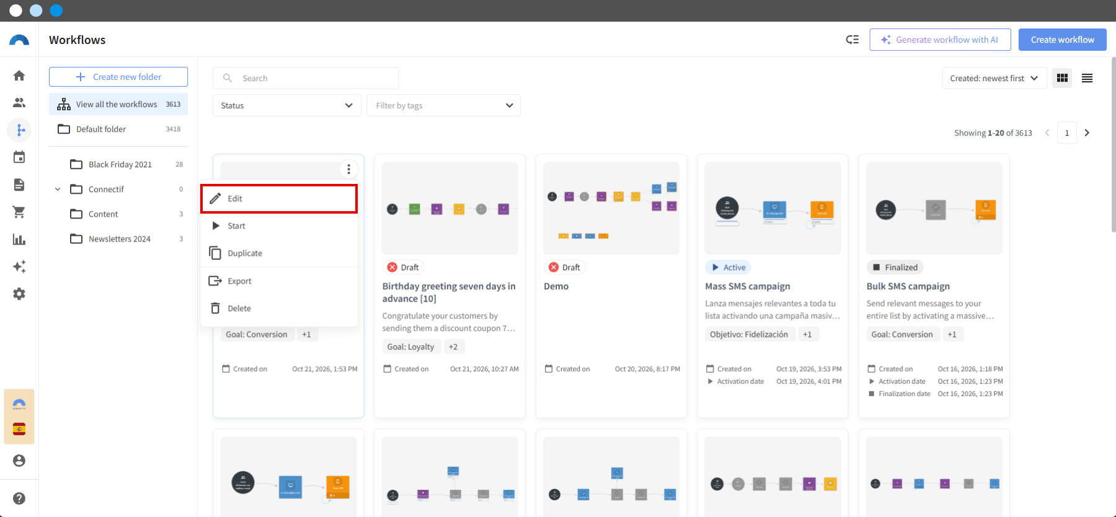Open the document icon in sidebar
The width and height of the screenshot is (1116, 517).
pos(19,185)
